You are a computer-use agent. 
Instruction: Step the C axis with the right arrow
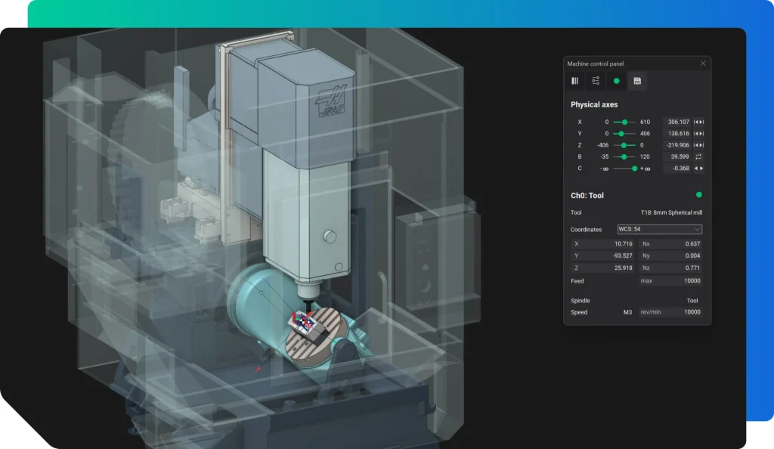point(702,169)
